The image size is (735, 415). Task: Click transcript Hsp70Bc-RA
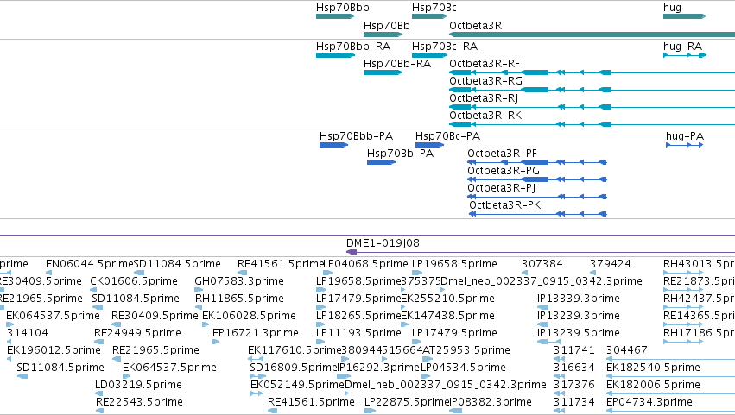430,55
